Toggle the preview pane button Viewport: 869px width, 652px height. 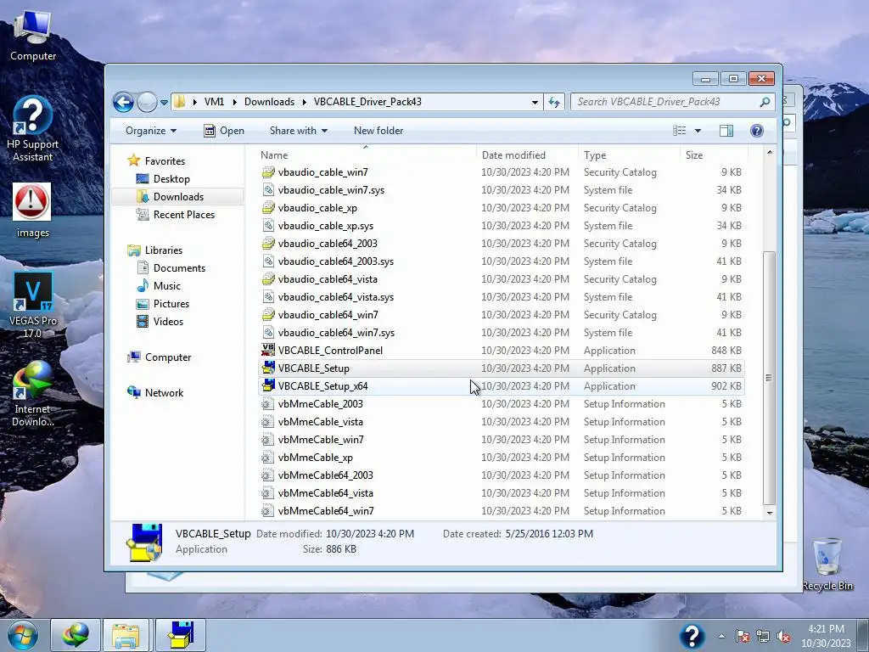(726, 131)
